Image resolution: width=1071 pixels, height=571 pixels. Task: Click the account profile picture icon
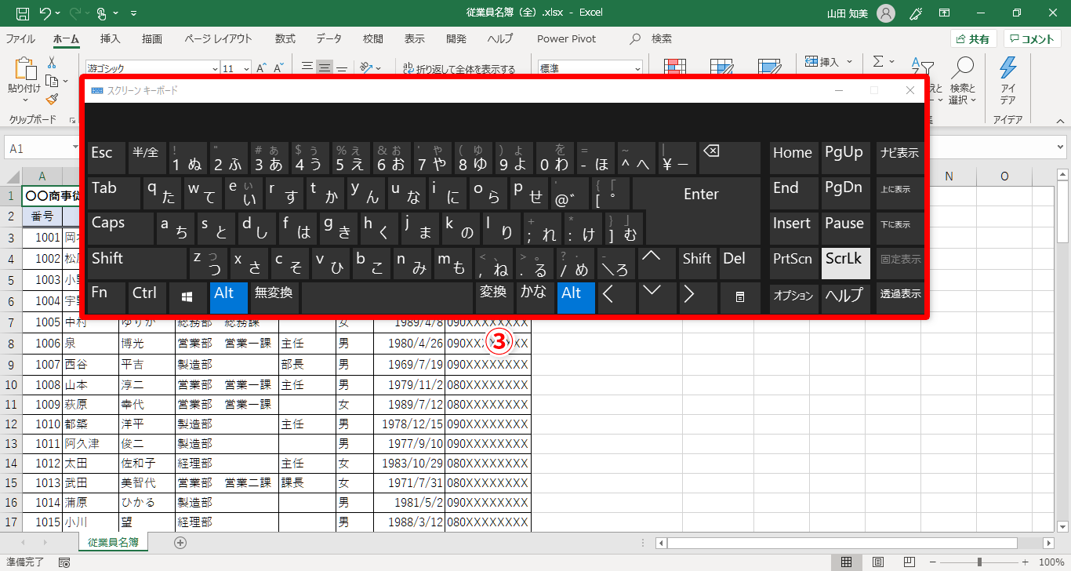[886, 13]
